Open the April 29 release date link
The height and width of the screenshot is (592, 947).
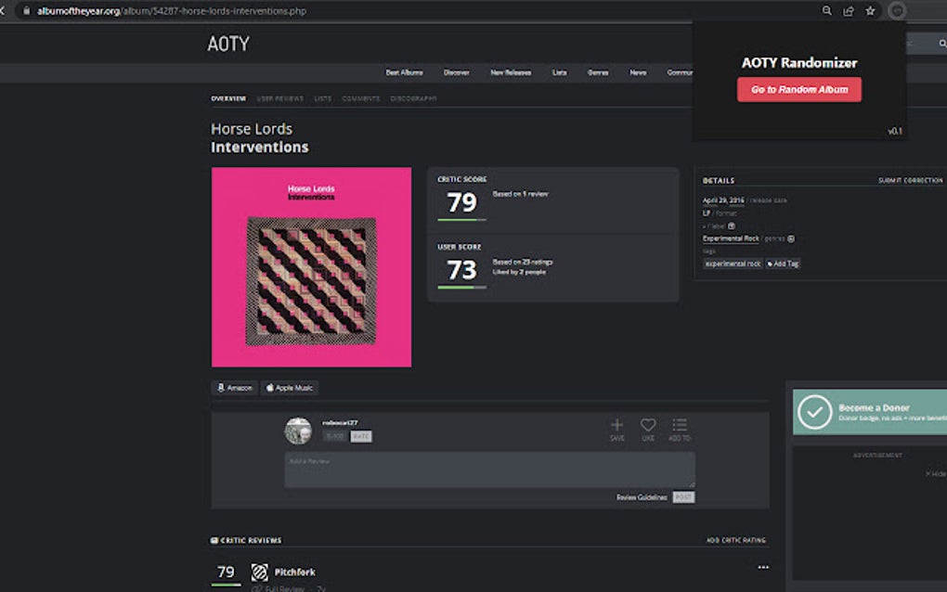tap(723, 199)
